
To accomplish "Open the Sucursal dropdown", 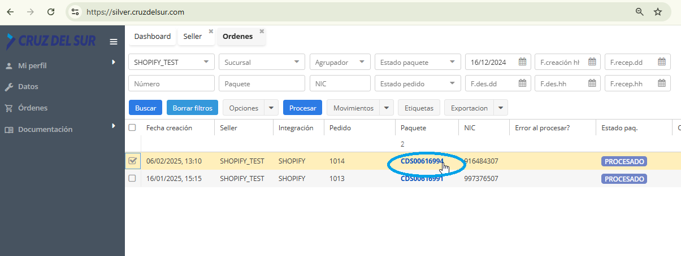I will pyautogui.click(x=296, y=62).
